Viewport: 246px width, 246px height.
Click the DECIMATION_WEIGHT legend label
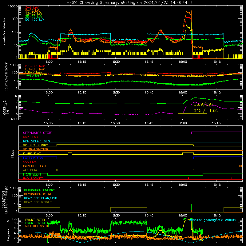(39, 194)
